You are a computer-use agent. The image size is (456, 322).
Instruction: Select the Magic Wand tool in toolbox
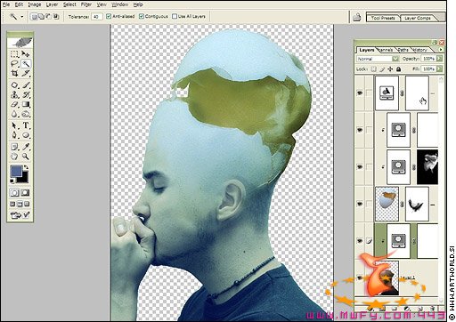coord(26,63)
